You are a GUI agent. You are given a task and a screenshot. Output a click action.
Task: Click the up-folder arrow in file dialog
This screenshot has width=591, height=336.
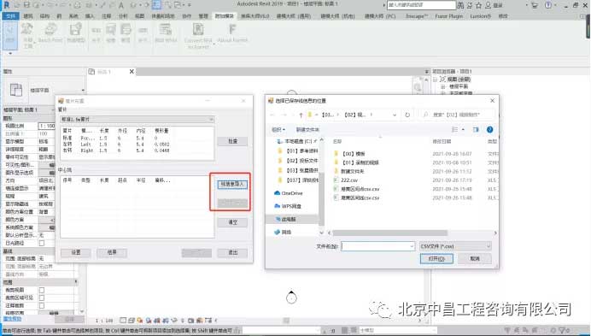click(301, 115)
